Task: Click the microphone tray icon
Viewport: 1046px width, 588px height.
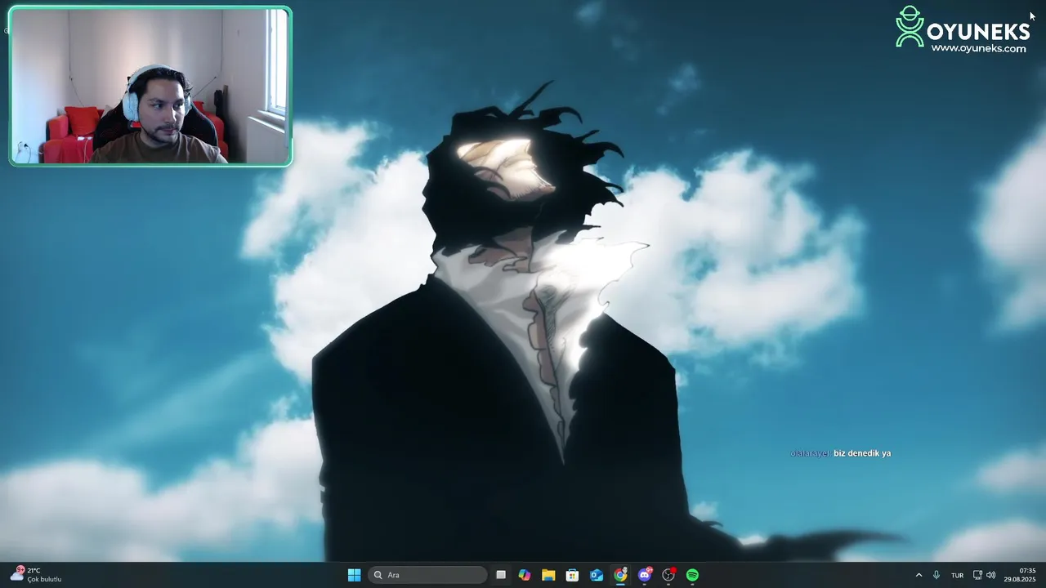Action: (x=936, y=575)
